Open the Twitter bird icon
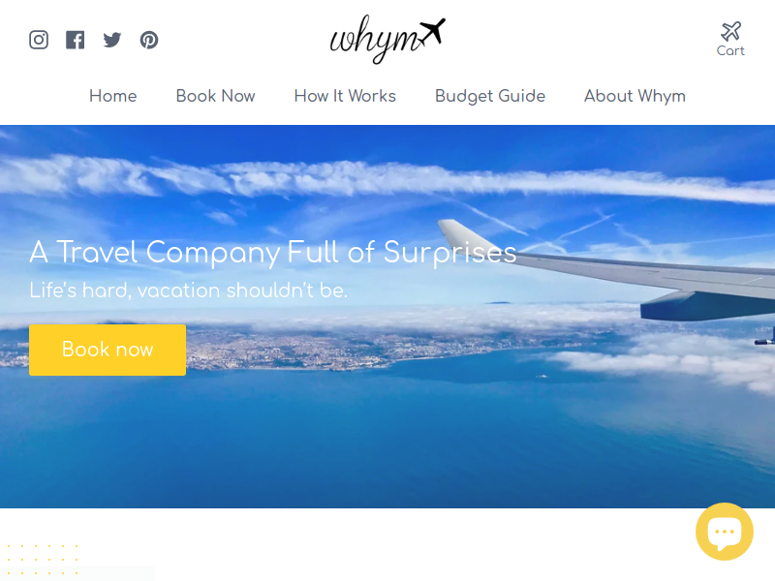Image resolution: width=775 pixels, height=581 pixels. tap(112, 40)
